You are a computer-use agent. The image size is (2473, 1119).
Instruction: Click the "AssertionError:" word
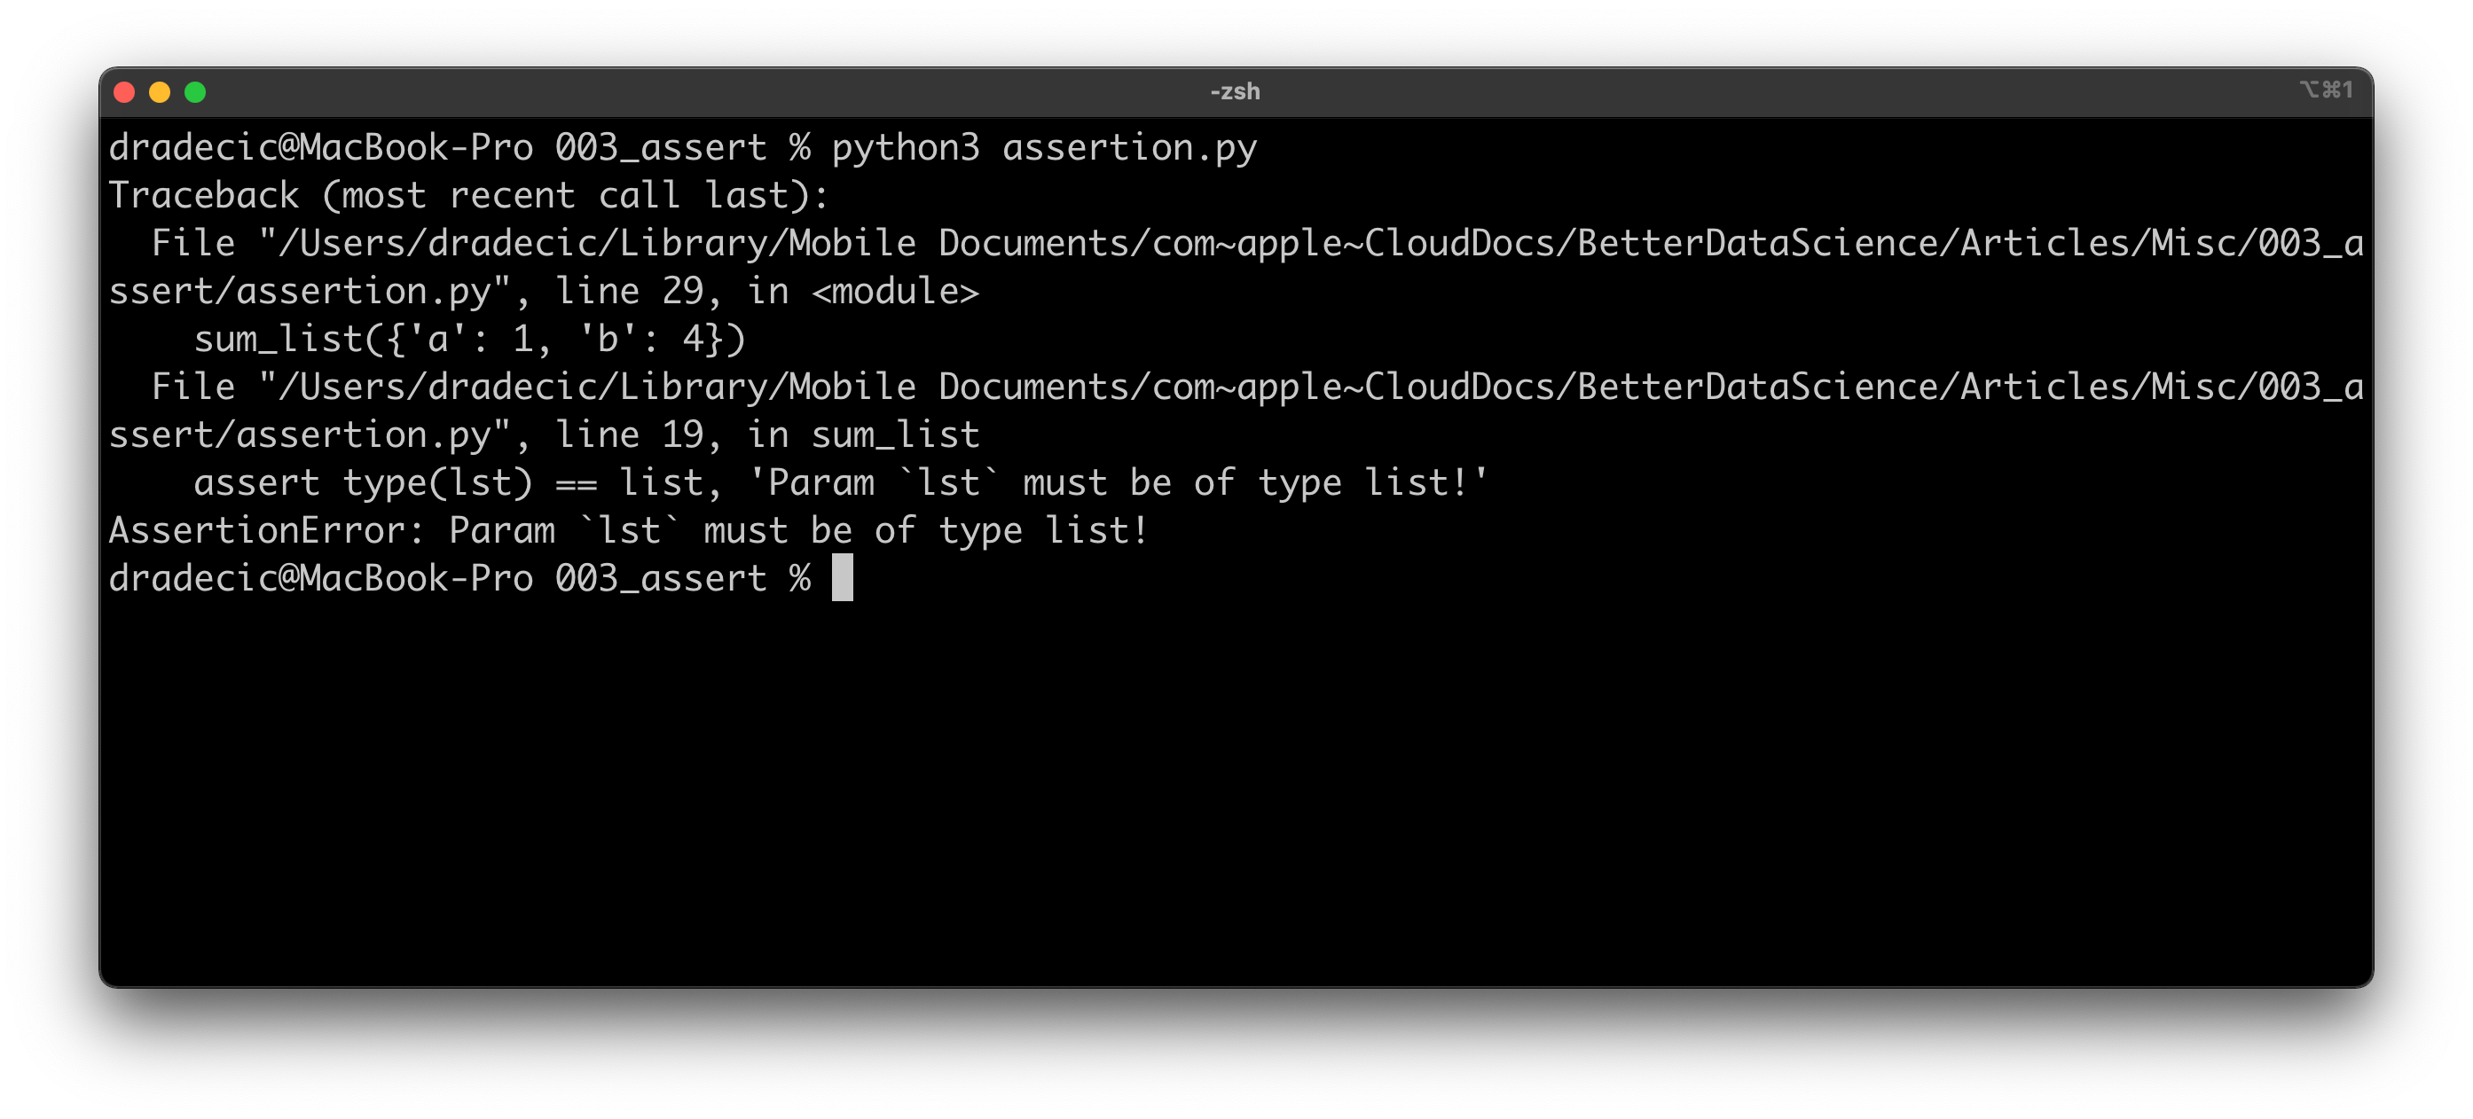click(x=266, y=531)
